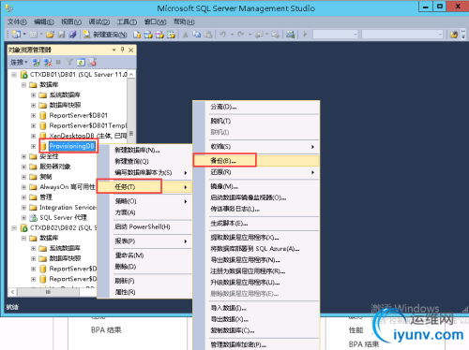
Task: Expand the SQL Server 代理 Agent node
Action: [23, 217]
